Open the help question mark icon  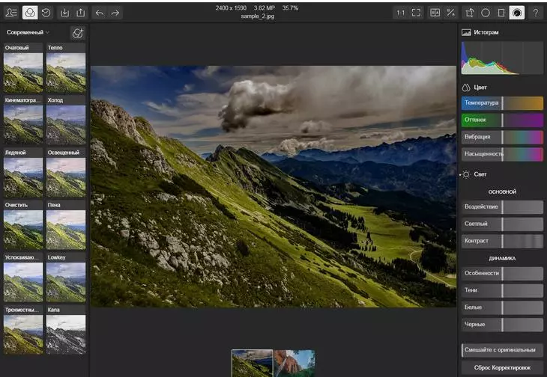tap(535, 13)
